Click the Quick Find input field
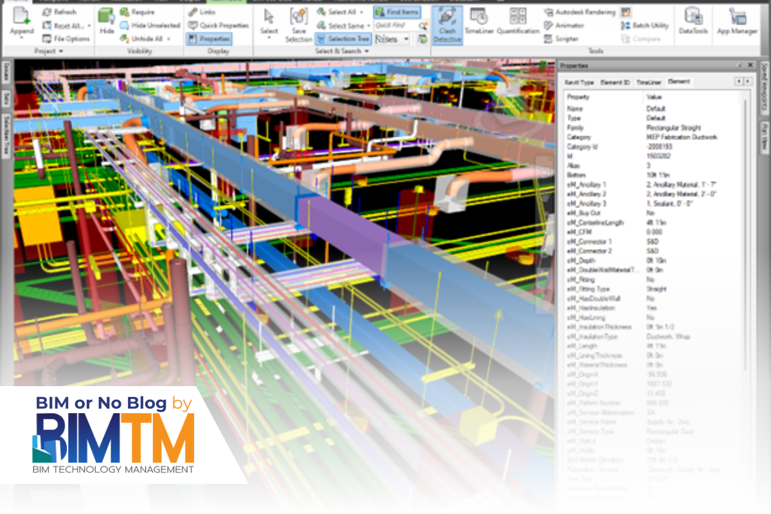The image size is (771, 514). tap(395, 26)
